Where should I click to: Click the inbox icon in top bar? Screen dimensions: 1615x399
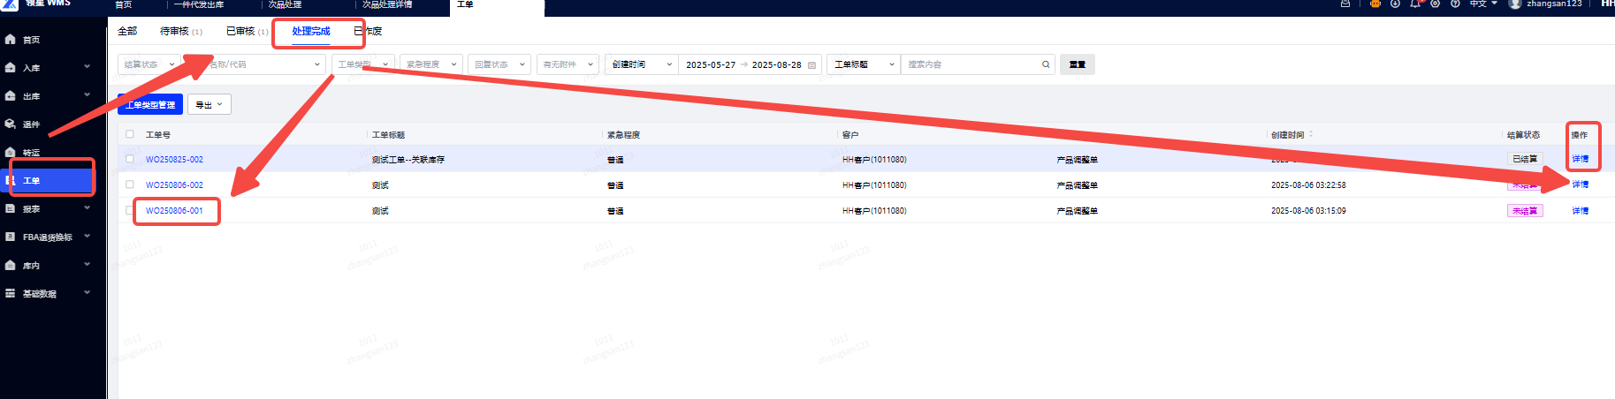1345,4
